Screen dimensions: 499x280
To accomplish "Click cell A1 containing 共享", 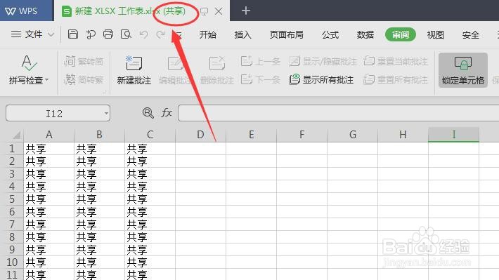I will pos(48,149).
